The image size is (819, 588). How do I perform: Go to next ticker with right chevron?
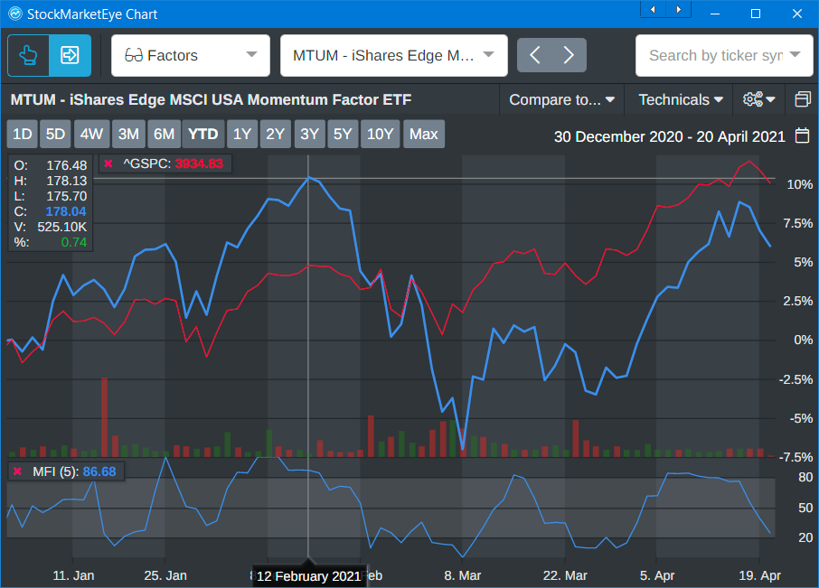(569, 55)
